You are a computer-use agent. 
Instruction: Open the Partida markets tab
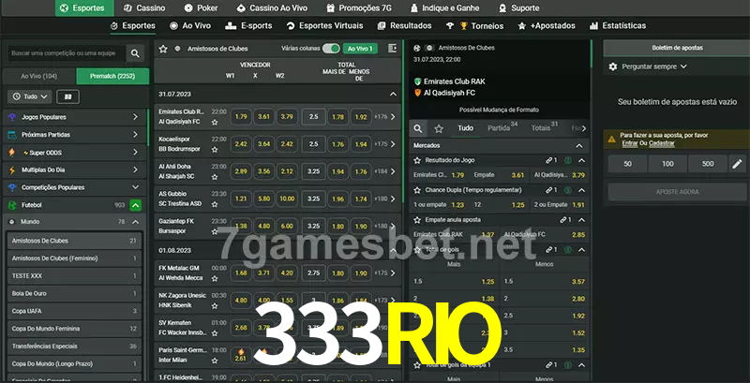pyautogui.click(x=502, y=128)
